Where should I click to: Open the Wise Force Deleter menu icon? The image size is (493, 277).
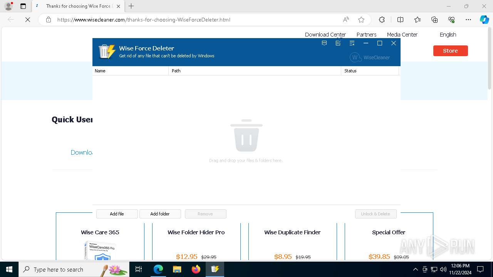[x=352, y=43]
